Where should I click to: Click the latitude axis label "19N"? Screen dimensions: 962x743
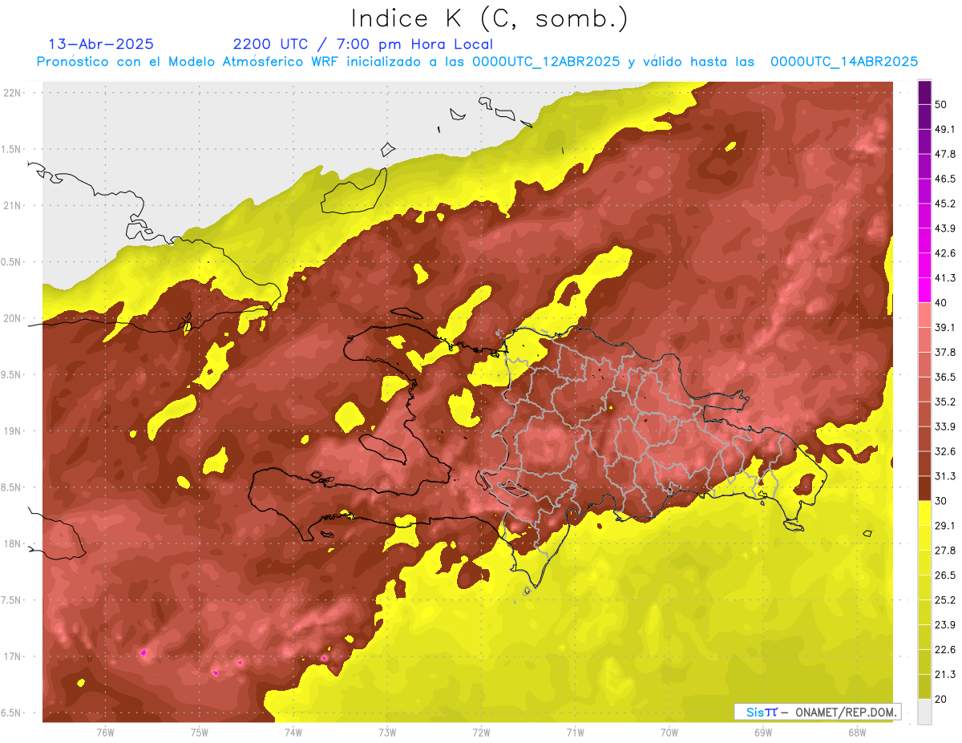coord(14,430)
